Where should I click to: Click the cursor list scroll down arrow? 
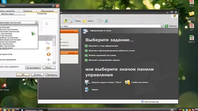coord(54,62)
